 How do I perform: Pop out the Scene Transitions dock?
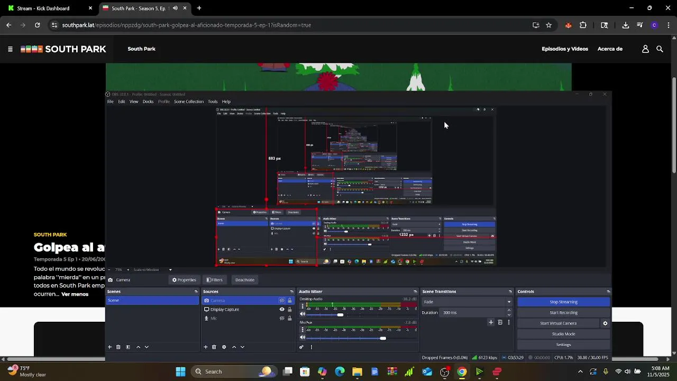tap(510, 292)
